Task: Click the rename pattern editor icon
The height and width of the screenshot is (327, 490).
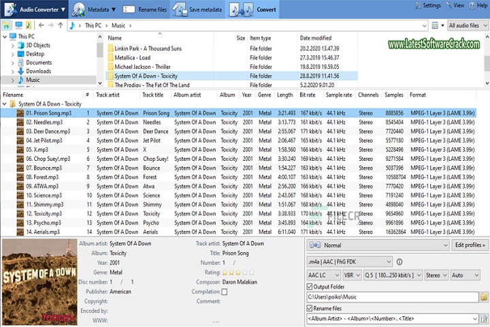Action: point(484,319)
